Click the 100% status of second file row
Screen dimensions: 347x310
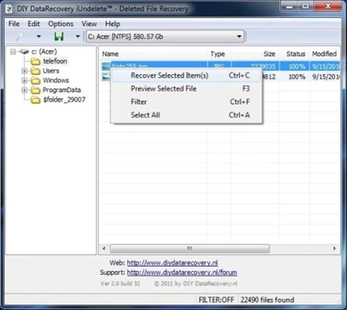click(296, 77)
